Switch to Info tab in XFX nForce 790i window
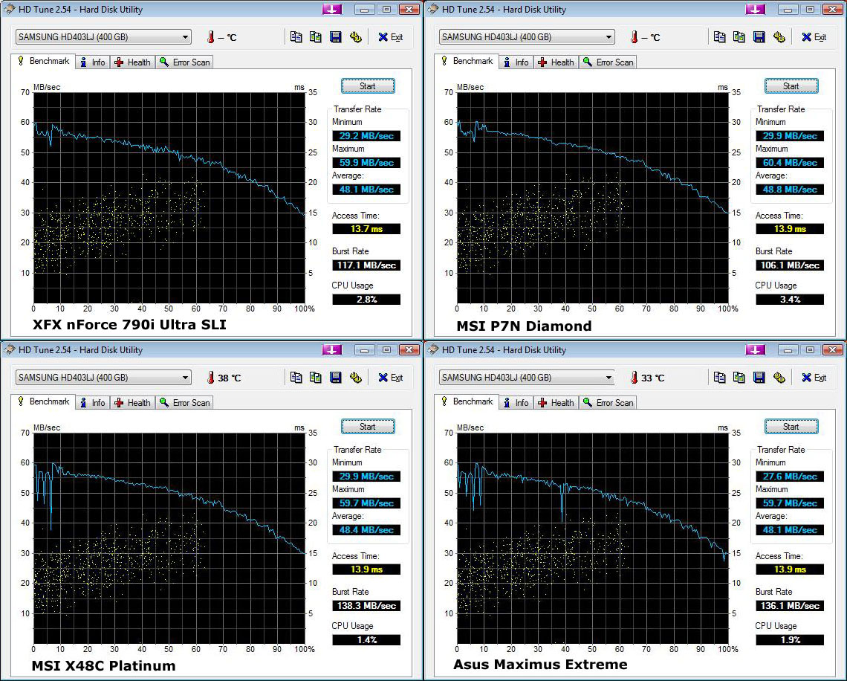 click(93, 62)
